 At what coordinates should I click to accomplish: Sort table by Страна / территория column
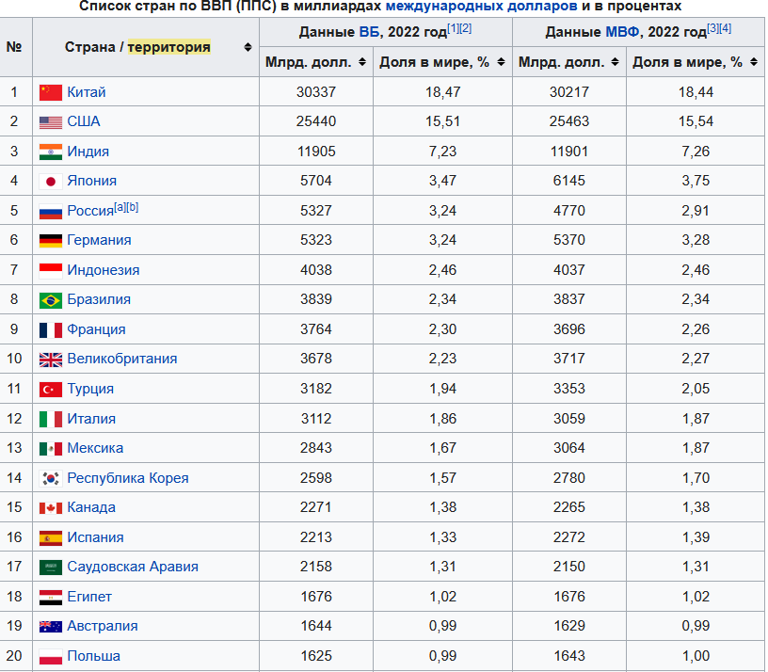click(248, 47)
